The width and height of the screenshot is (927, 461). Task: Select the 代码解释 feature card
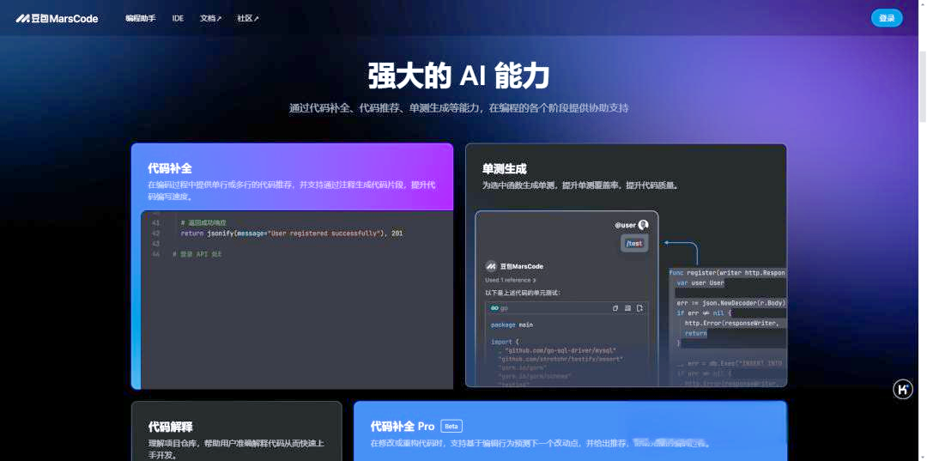click(x=170, y=427)
